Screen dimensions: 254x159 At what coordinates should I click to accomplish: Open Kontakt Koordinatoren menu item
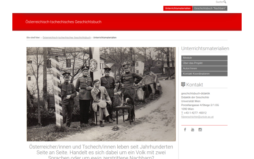(204, 74)
